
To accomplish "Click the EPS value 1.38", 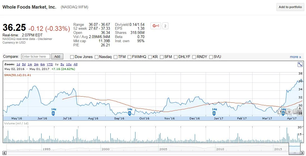I will (x=141, y=29).
